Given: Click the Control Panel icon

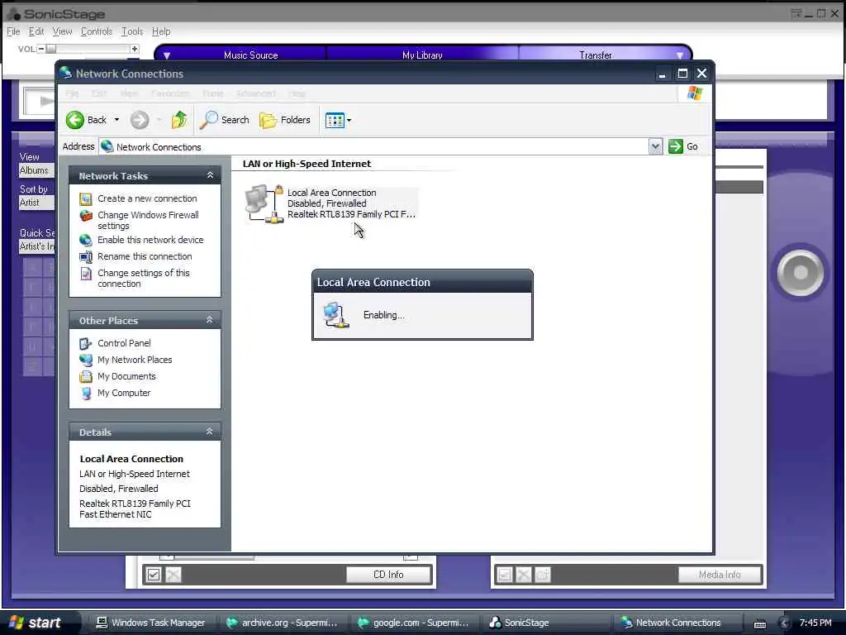Looking at the screenshot, I should coord(86,343).
